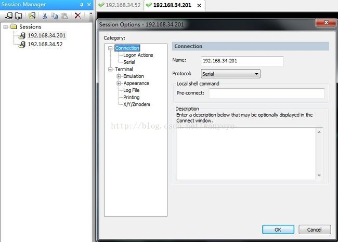
Task: Click the Description scrollbar down arrow
Action: click(x=319, y=176)
